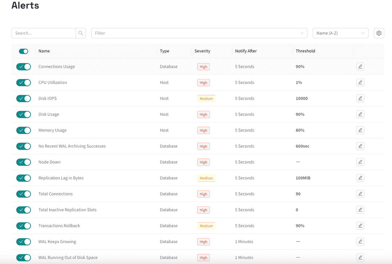Open the table settings gear icon
The height and width of the screenshot is (264, 392).
(379, 33)
